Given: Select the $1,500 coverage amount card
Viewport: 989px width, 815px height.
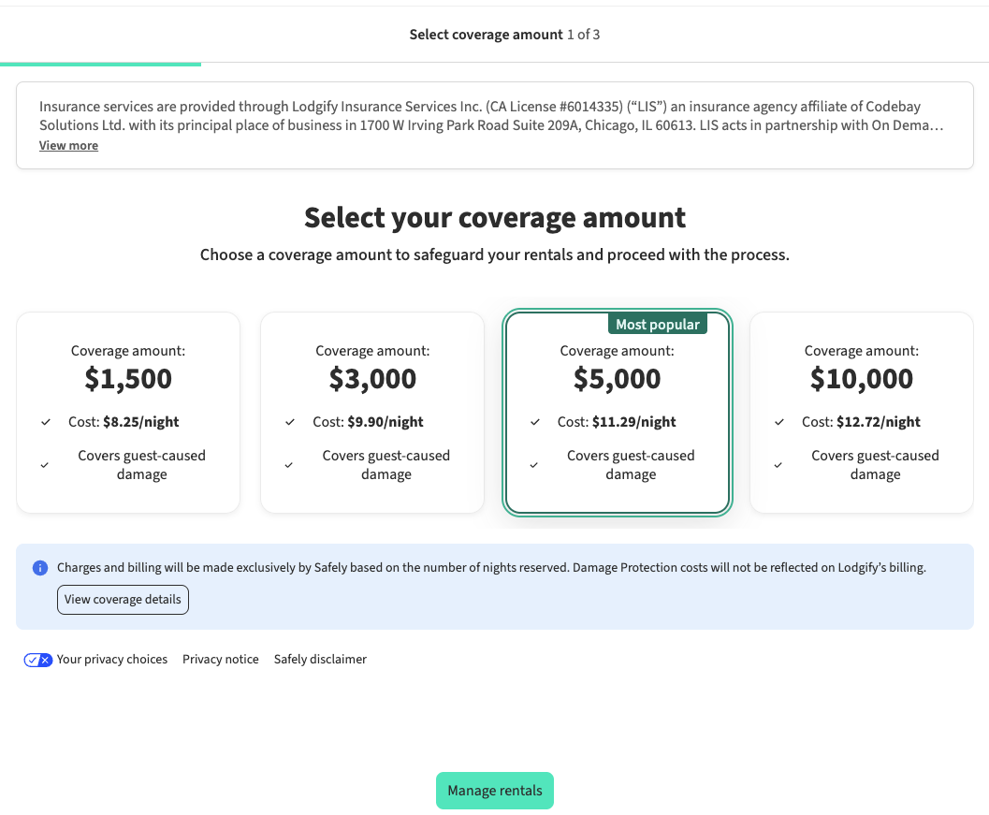Looking at the screenshot, I should pyautogui.click(x=128, y=413).
